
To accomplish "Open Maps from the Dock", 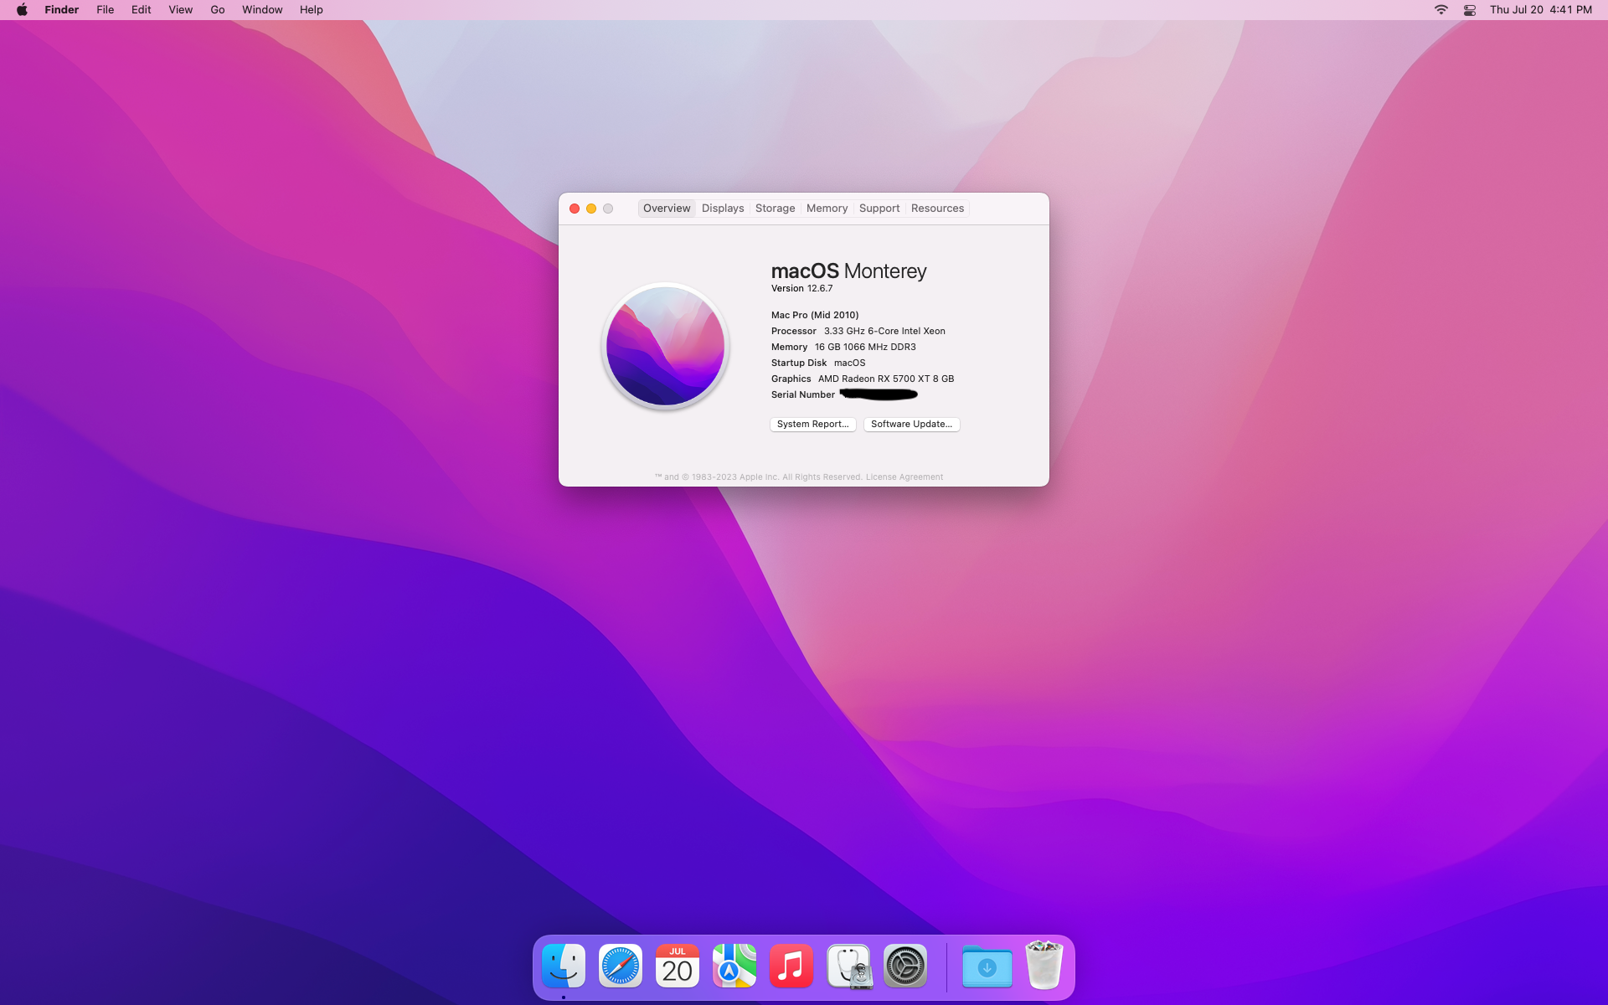I will click(734, 966).
